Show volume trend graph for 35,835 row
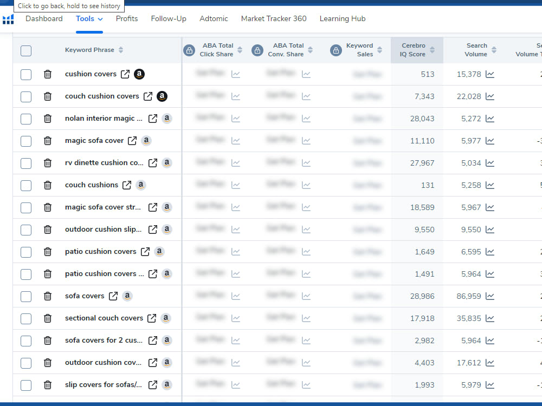542x406 pixels. [490, 318]
